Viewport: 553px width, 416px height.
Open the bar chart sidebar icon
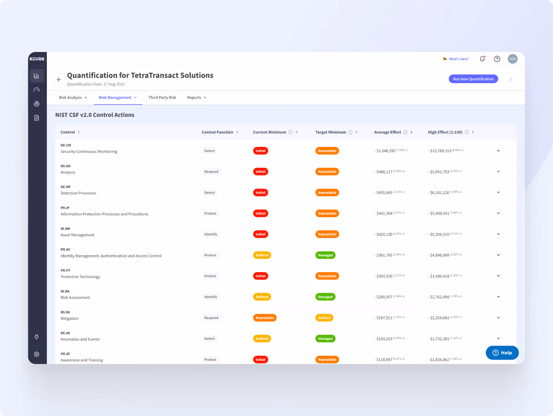coord(37,76)
